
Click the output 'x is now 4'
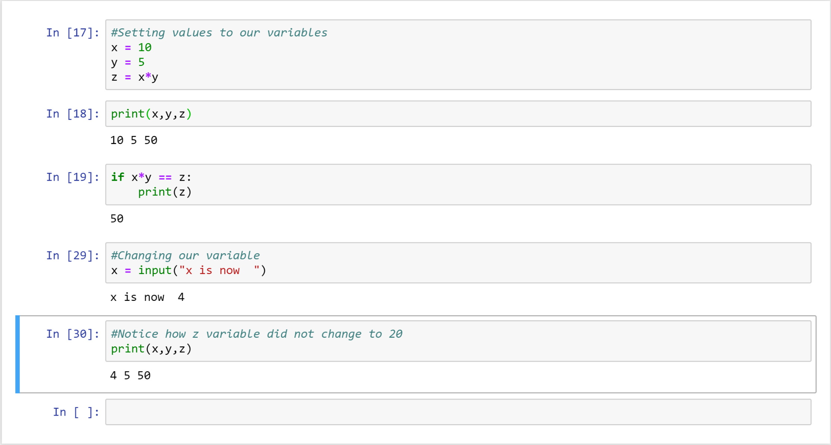(x=147, y=297)
